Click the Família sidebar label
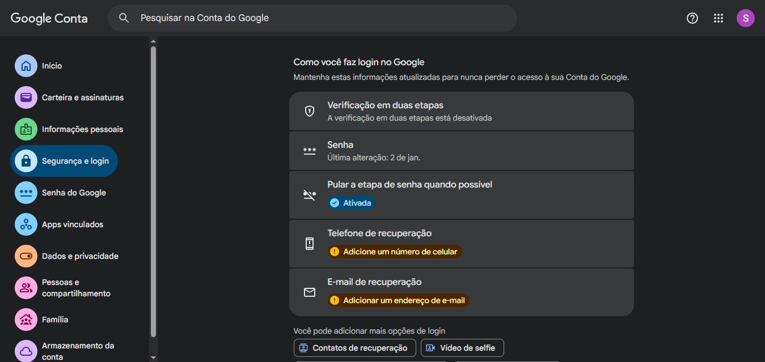The width and height of the screenshot is (765, 362). pos(55,320)
